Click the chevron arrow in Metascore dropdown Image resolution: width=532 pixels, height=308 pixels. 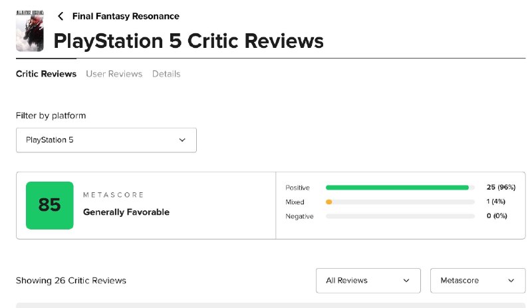511,281
